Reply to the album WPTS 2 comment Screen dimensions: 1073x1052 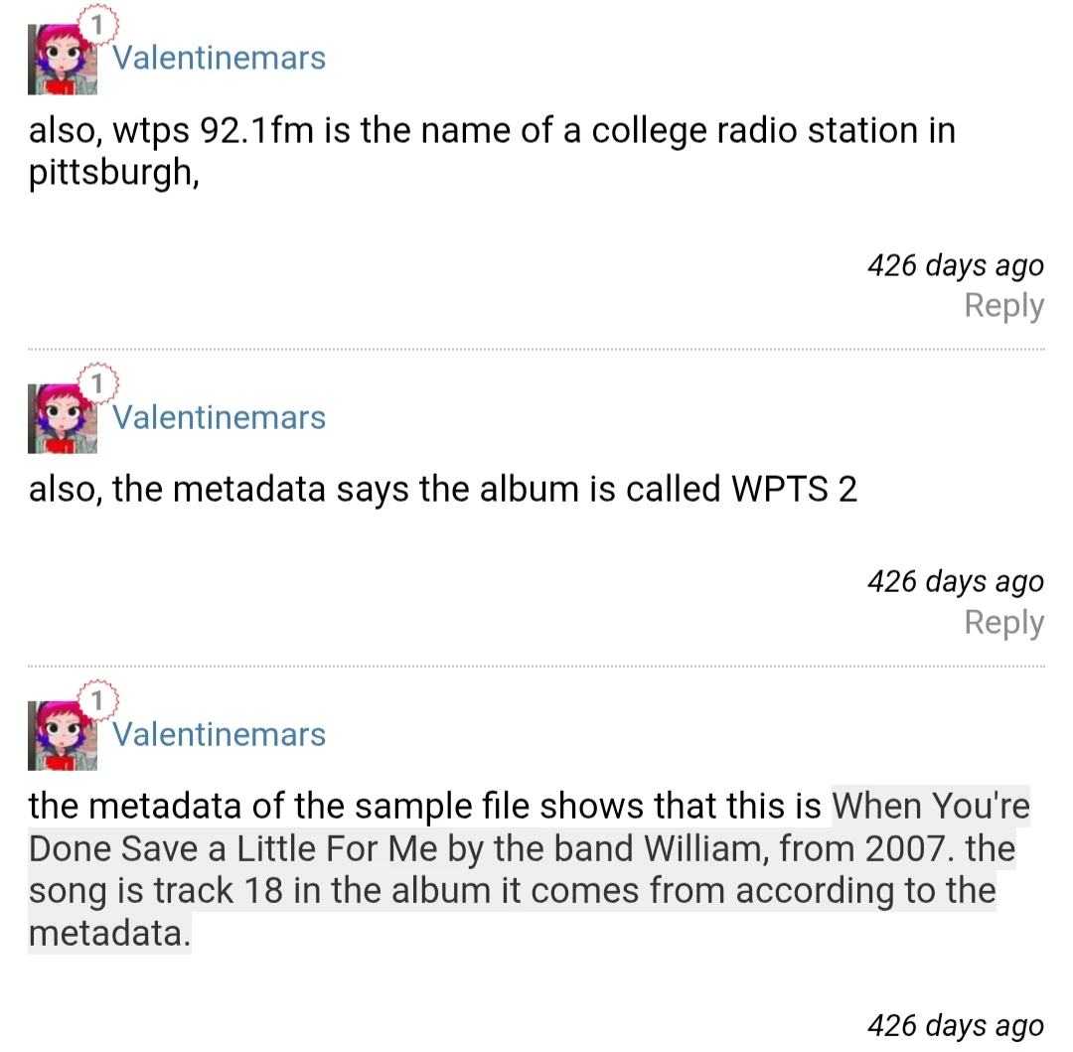[1003, 623]
